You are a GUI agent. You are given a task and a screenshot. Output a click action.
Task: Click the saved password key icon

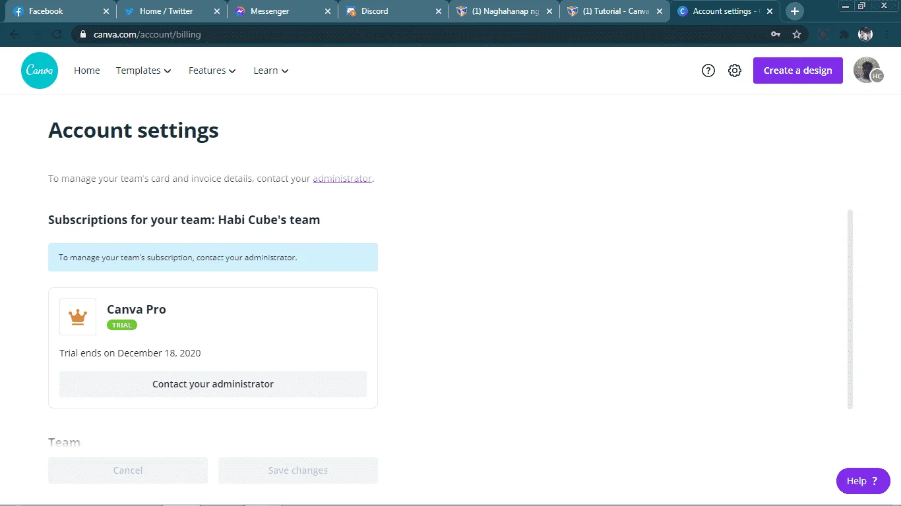(x=776, y=34)
